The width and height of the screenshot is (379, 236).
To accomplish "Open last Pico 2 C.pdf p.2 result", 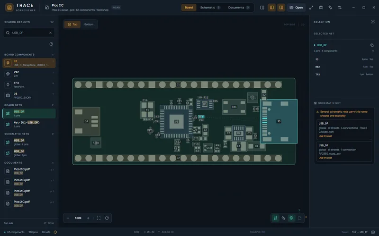I will (x=29, y=203).
